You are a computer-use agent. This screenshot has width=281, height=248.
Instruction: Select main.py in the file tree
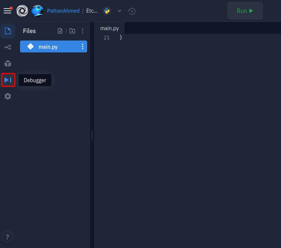point(53,46)
